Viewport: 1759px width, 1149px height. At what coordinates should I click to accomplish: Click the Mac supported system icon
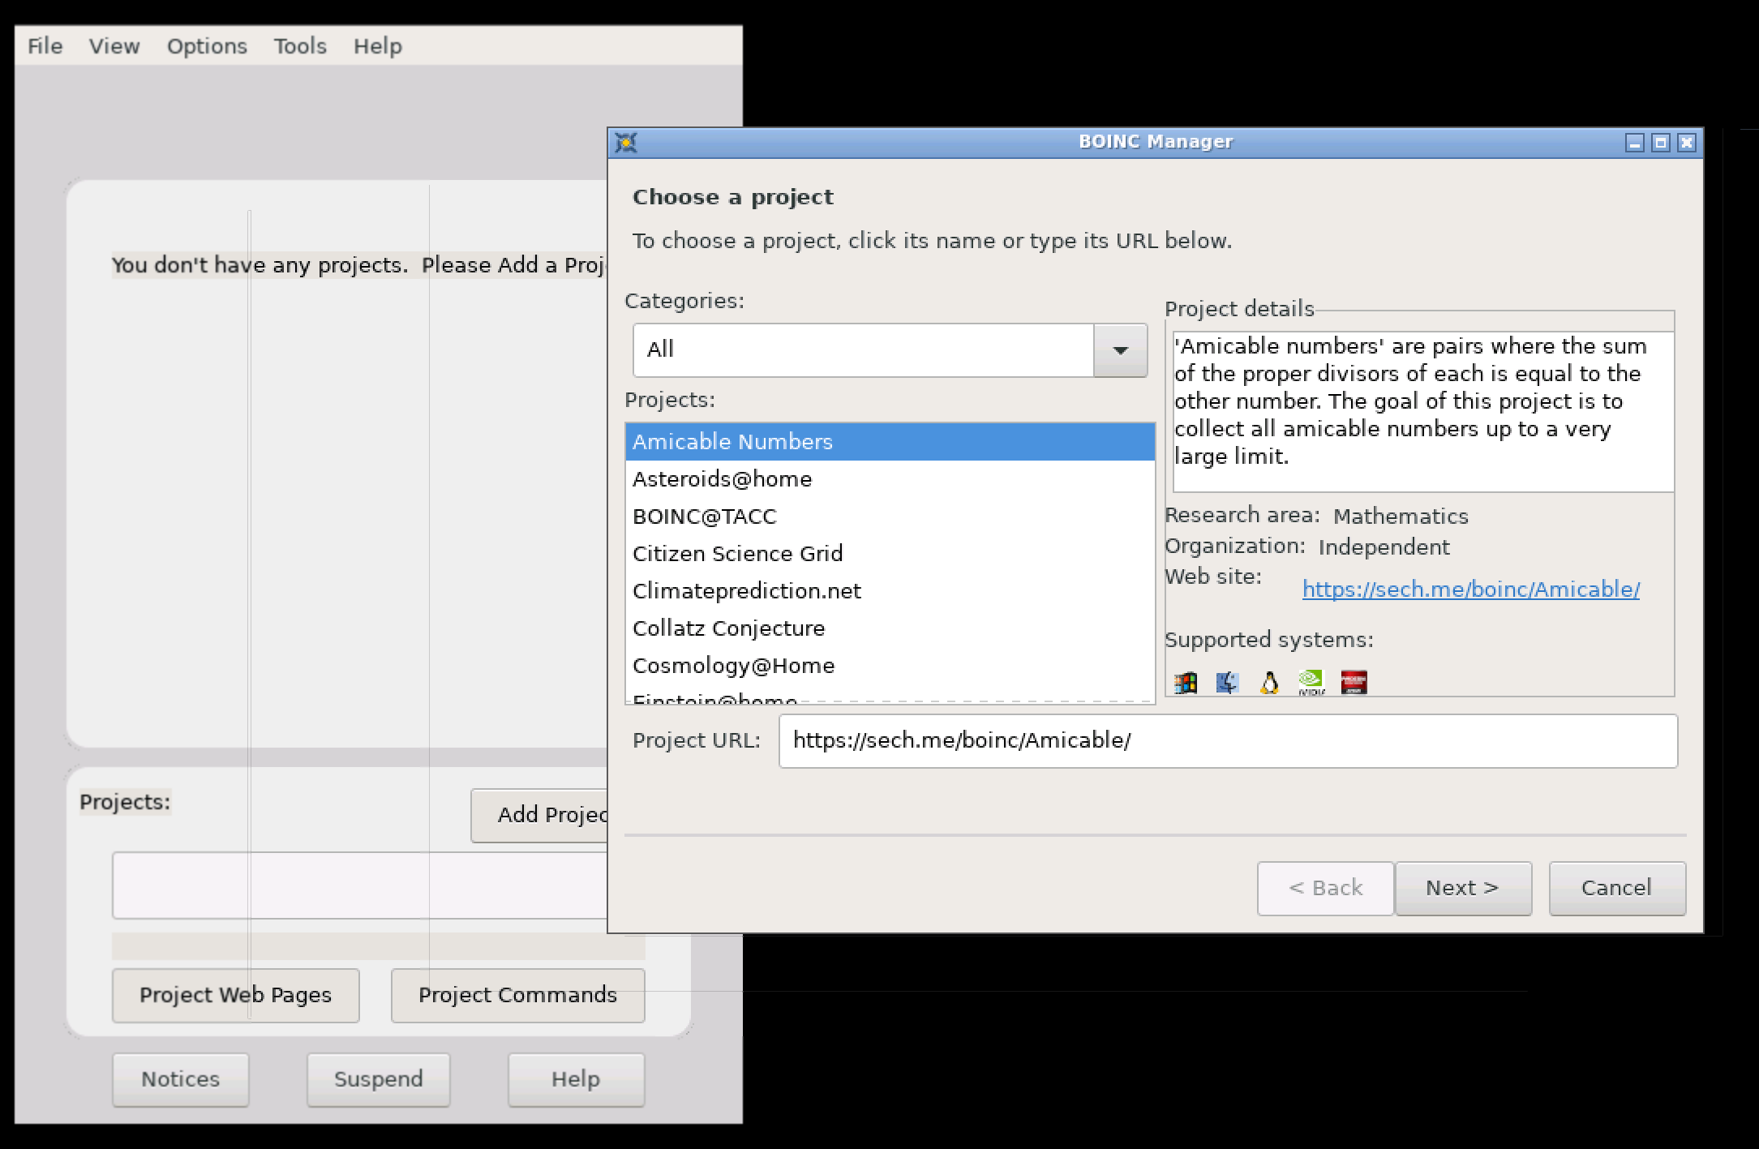click(1227, 683)
